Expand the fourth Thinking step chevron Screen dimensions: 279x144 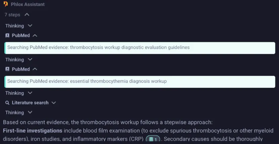point(30,112)
